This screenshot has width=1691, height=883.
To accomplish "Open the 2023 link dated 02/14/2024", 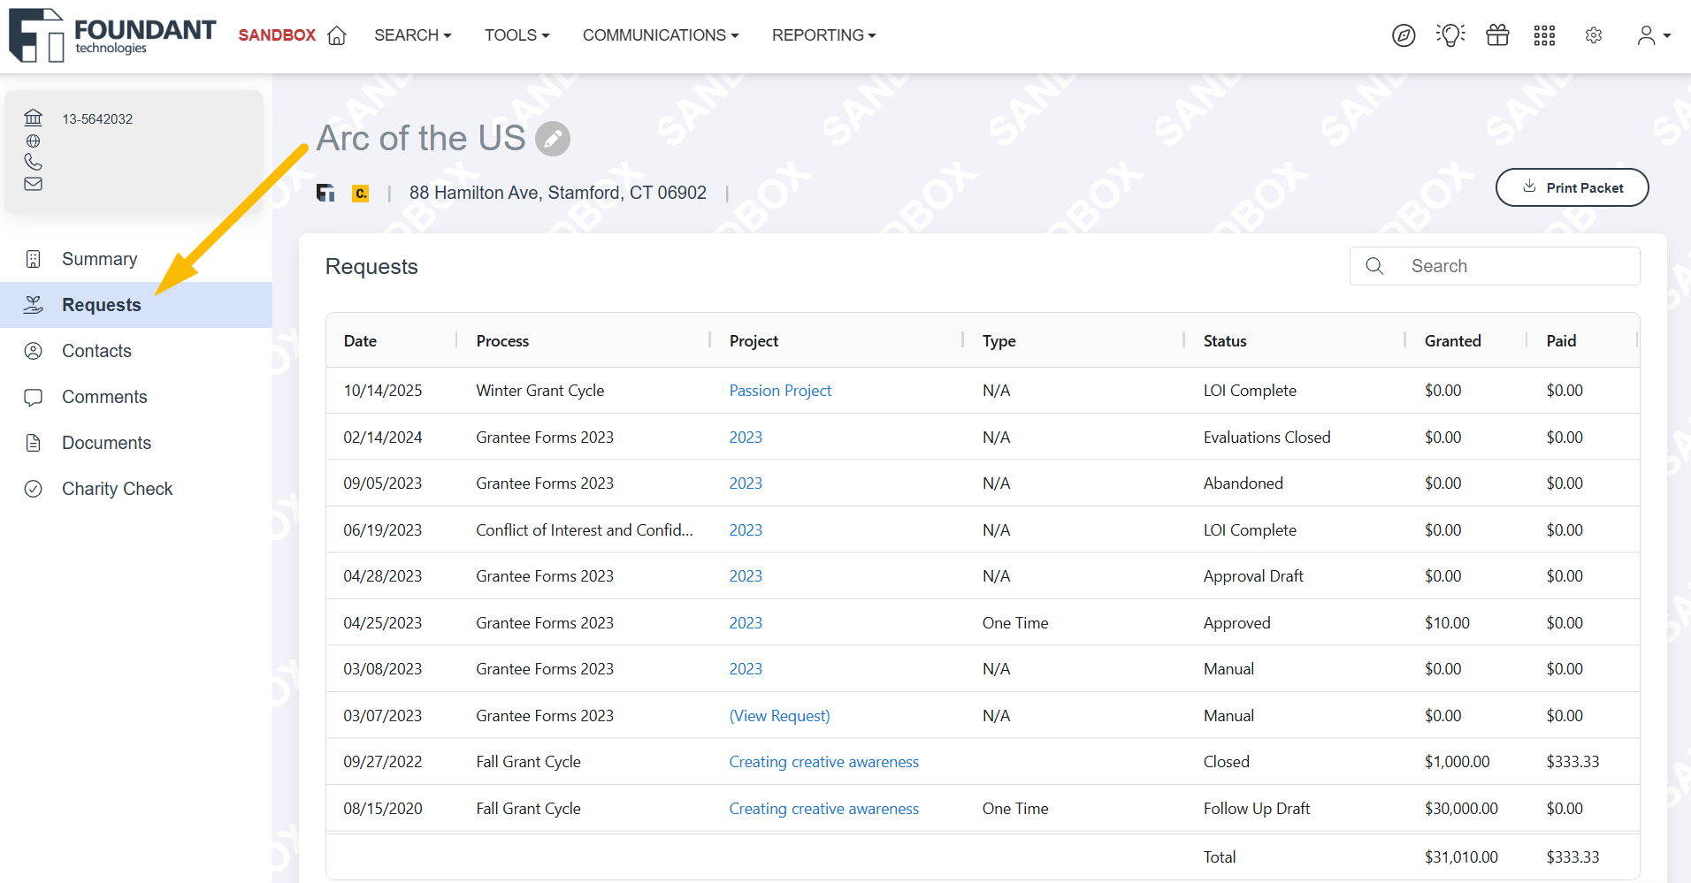I will point(746,438).
